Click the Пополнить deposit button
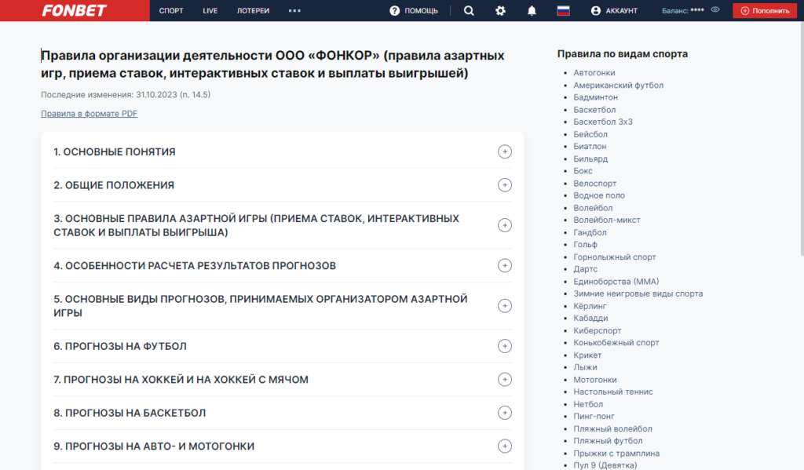 click(765, 11)
